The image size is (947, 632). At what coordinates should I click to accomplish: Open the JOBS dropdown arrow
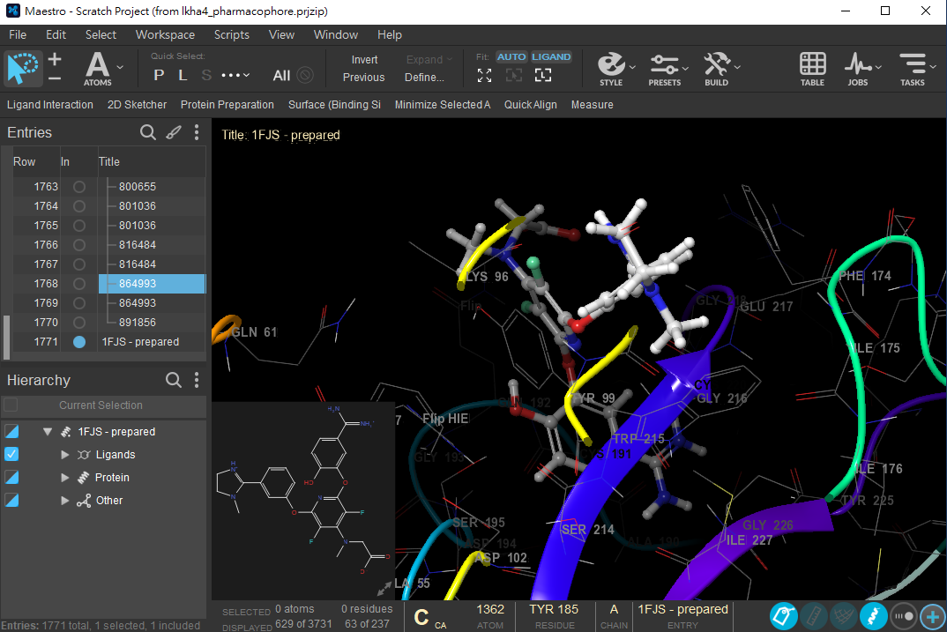click(878, 67)
